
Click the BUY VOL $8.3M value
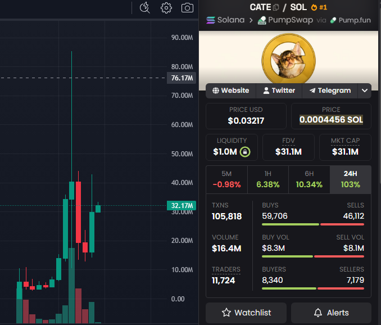coord(273,248)
